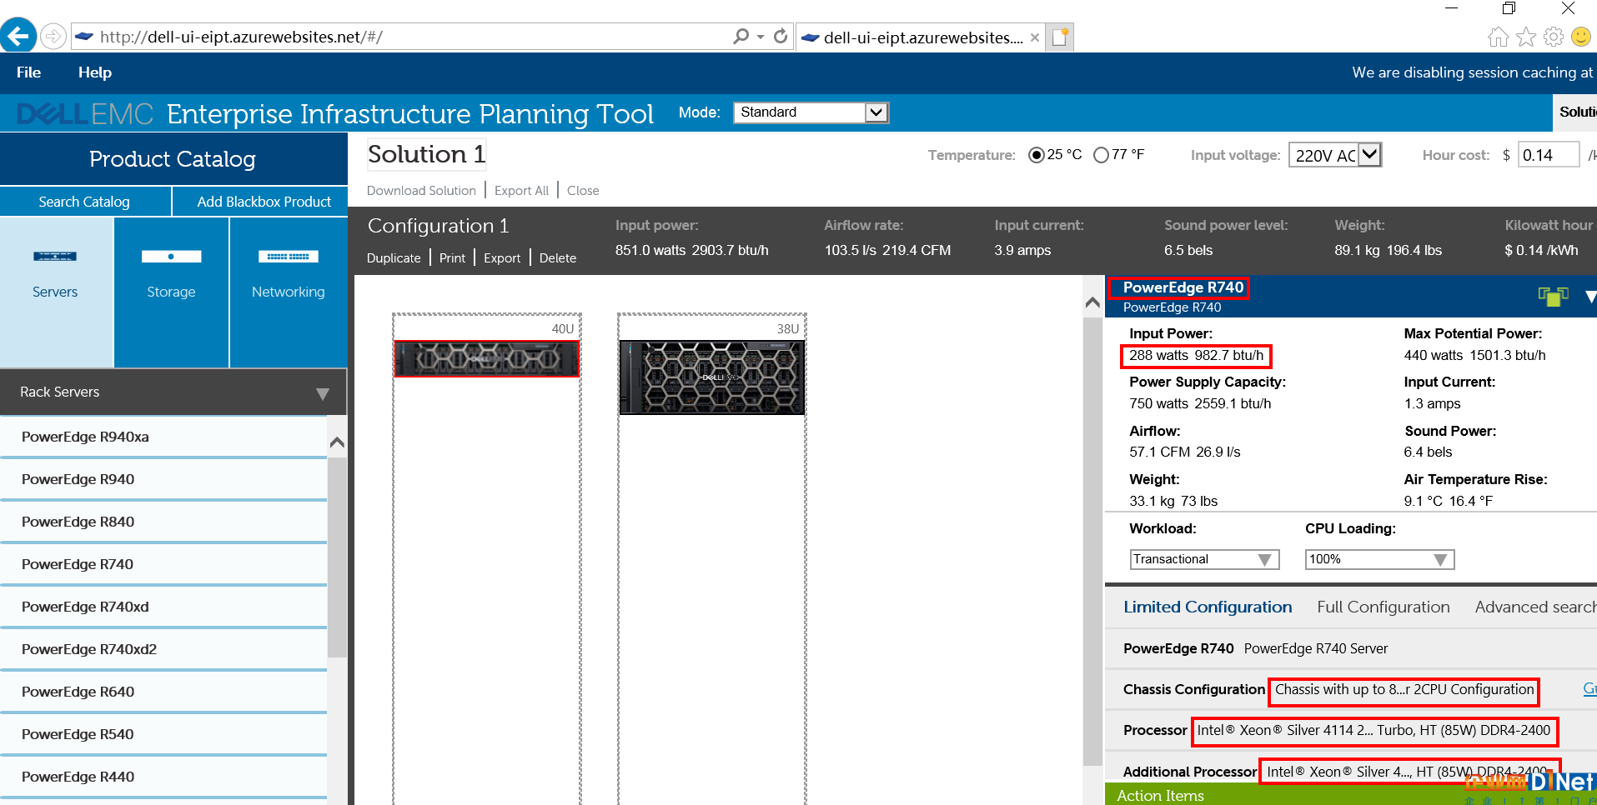Screen dimensions: 1597x805
Task: Select the 25 °C temperature option
Action: (1037, 155)
